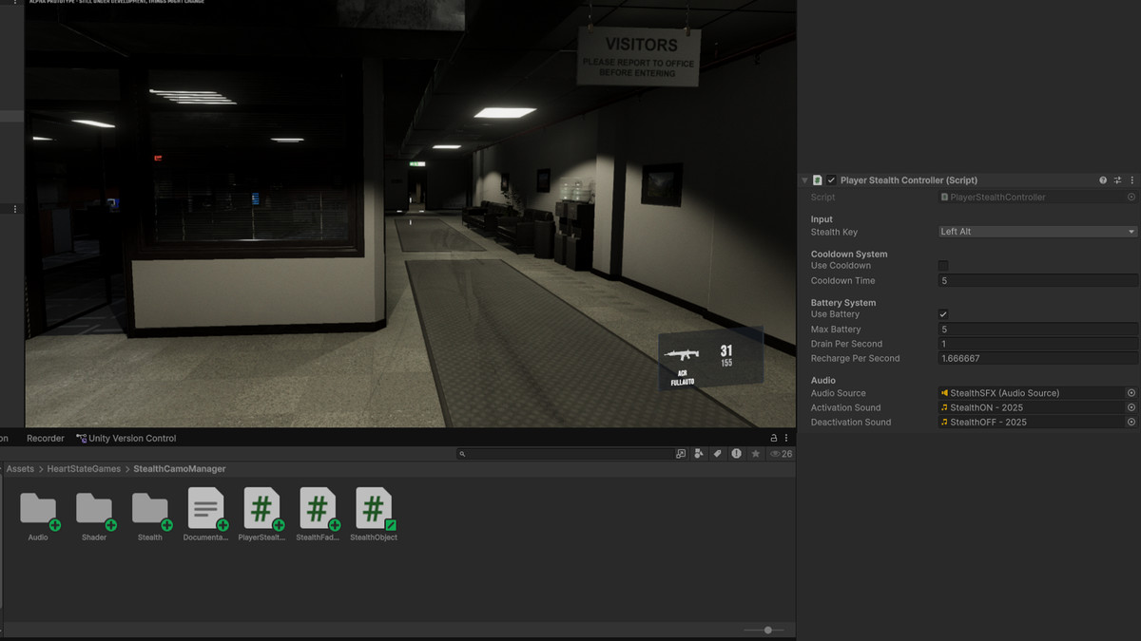Open the Project panel more-options menu
Image resolution: width=1141 pixels, height=641 pixels.
[x=787, y=439]
